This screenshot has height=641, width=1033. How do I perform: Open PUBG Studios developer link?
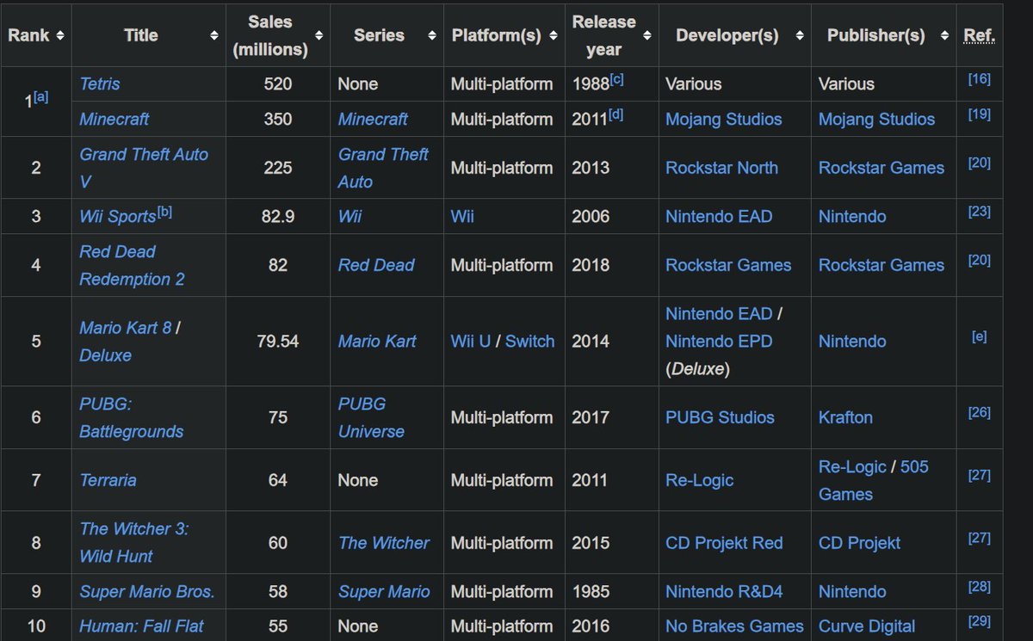[x=720, y=417]
